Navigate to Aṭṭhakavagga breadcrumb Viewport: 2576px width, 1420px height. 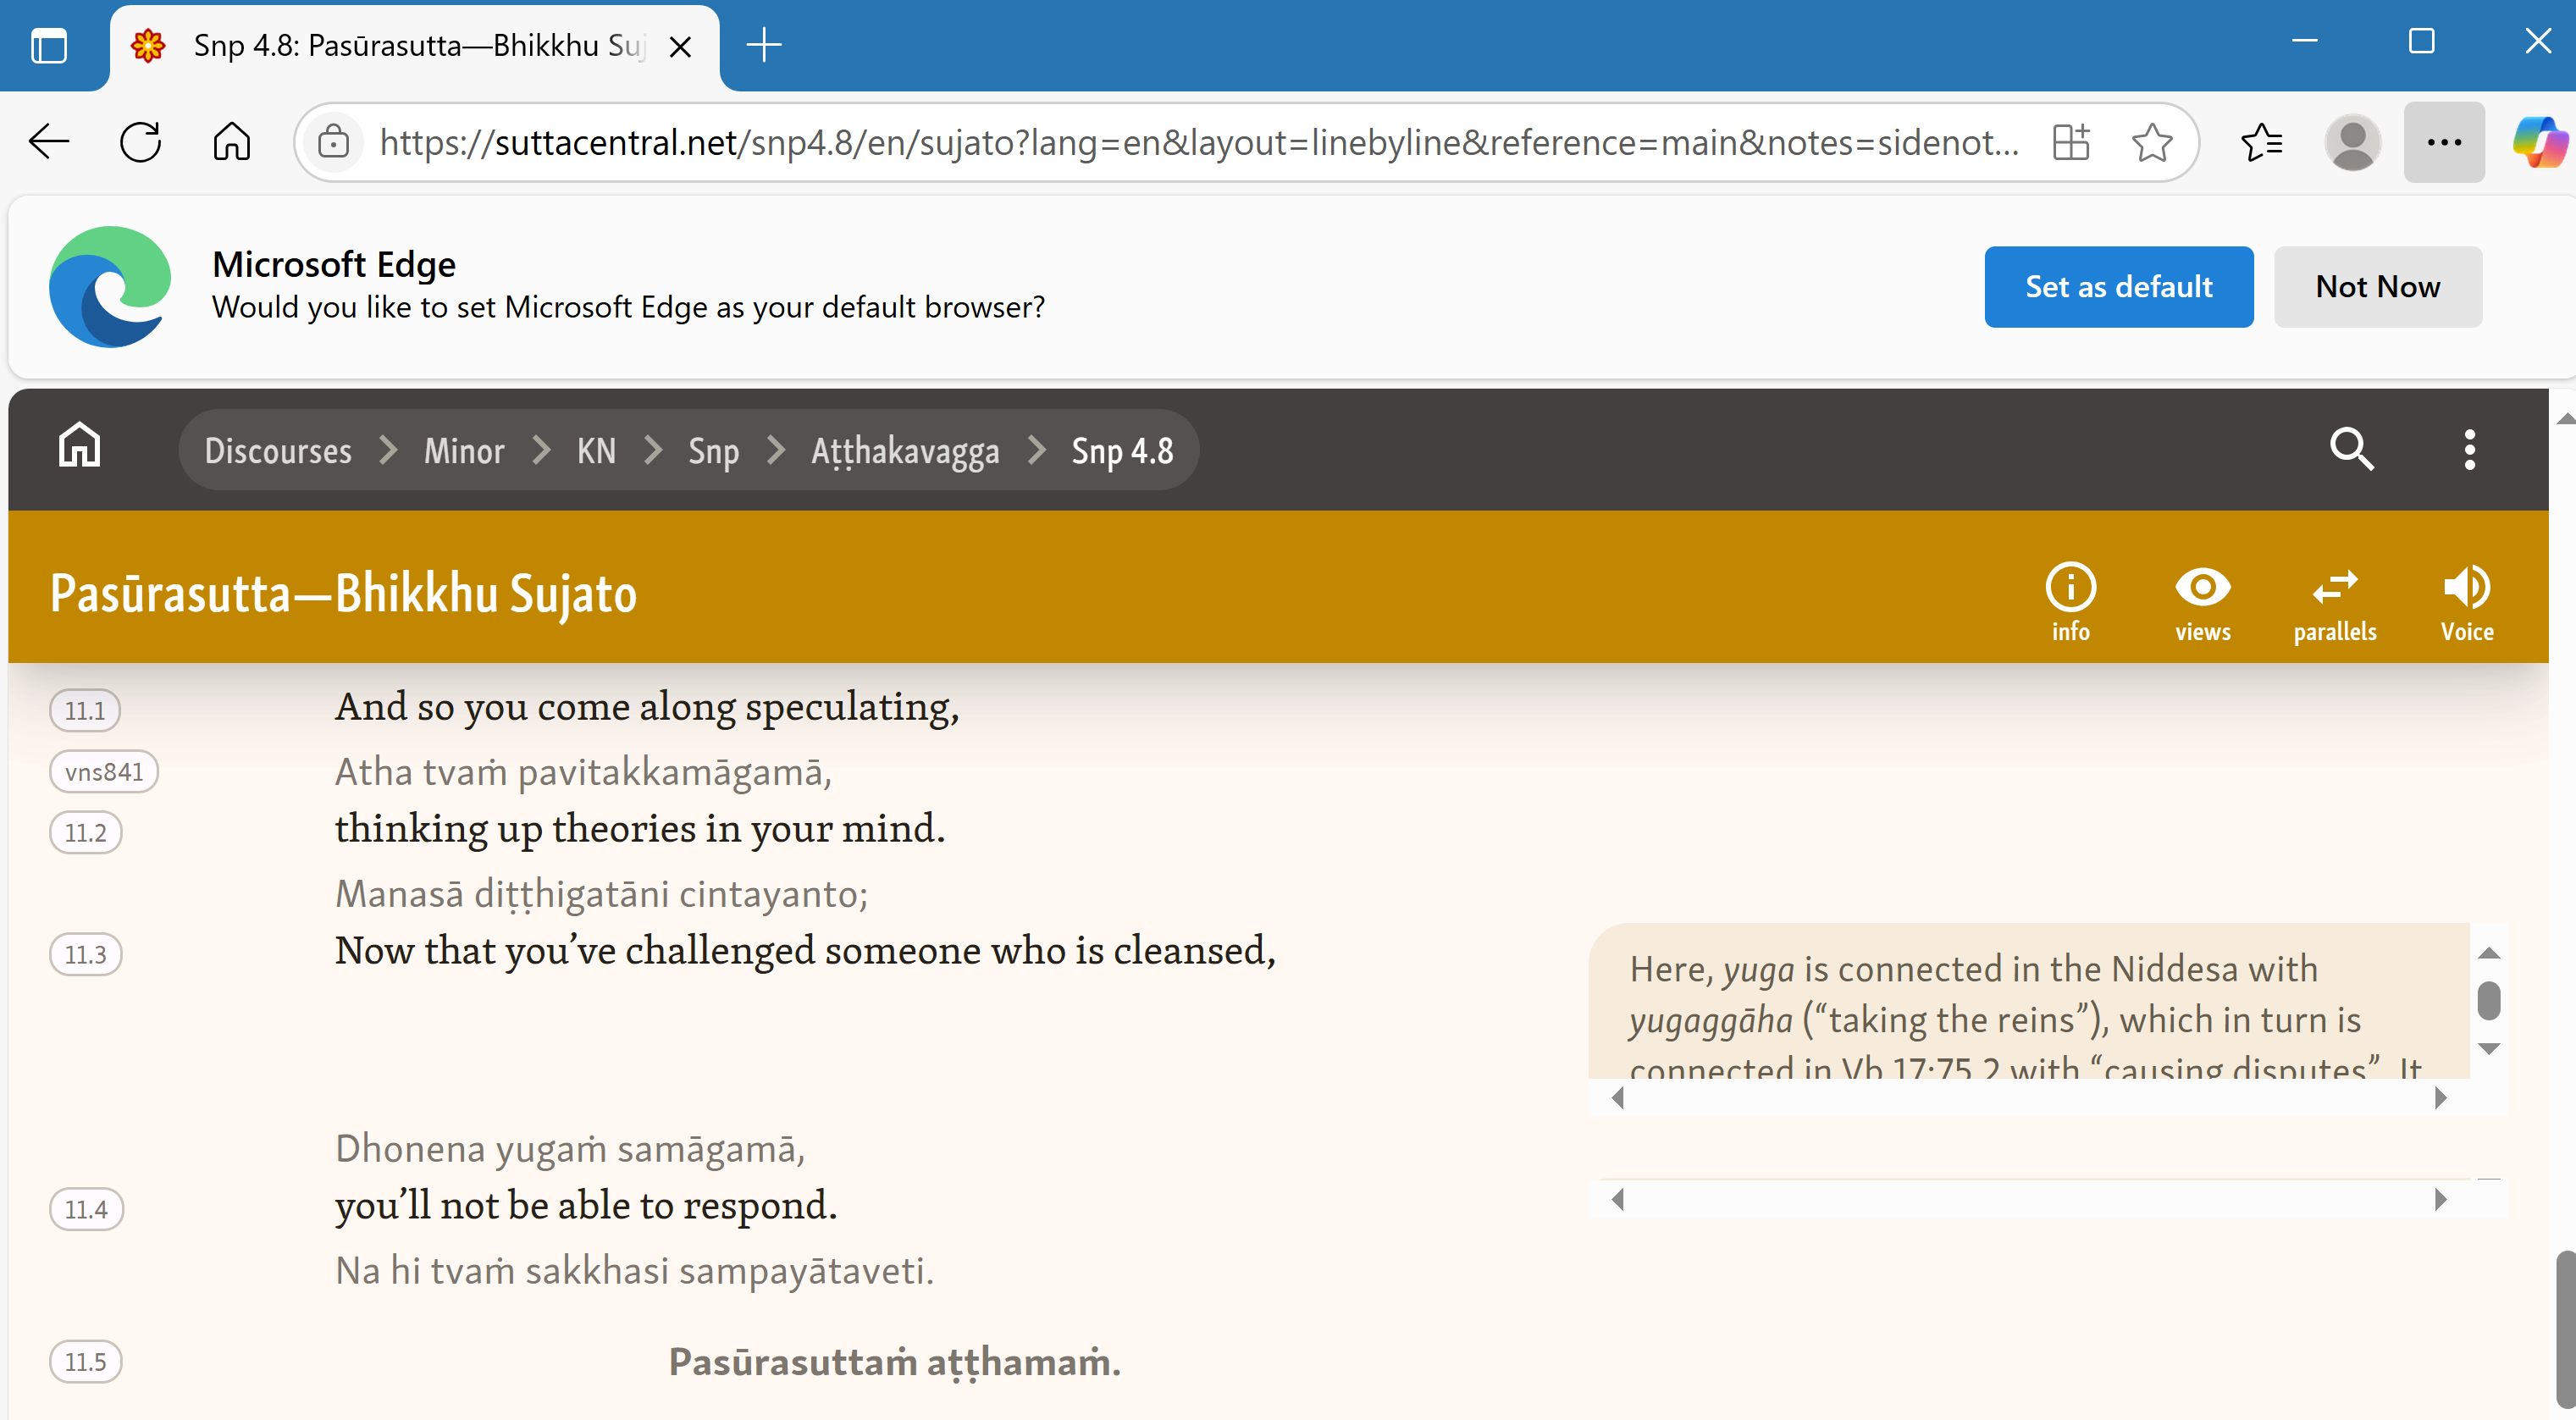coord(905,451)
